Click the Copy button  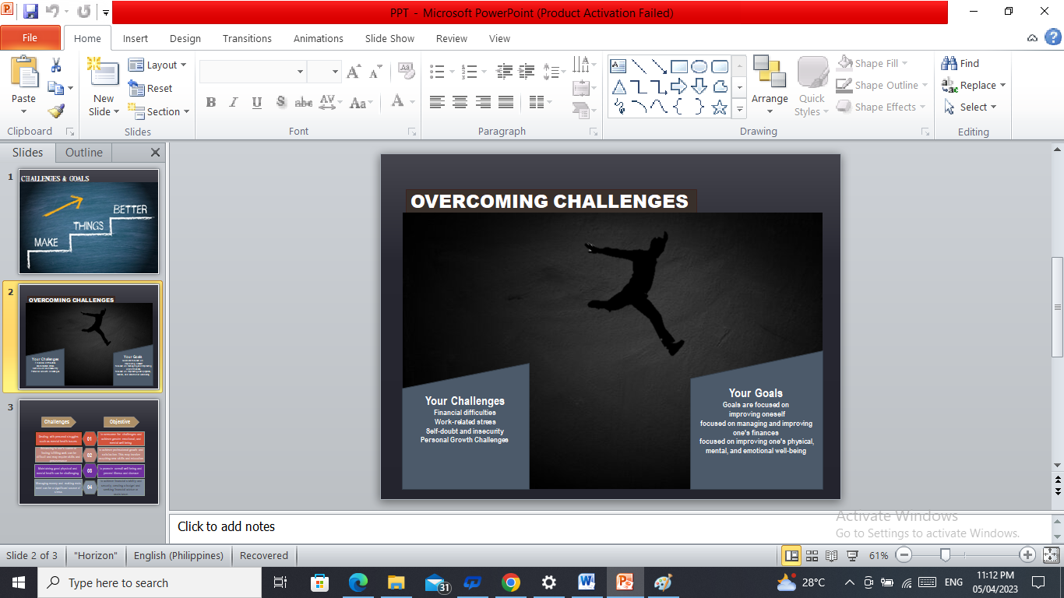click(x=56, y=88)
